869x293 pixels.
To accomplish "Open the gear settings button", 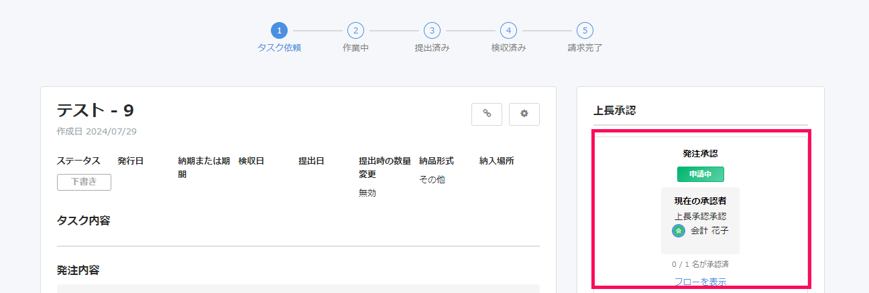I will [524, 114].
